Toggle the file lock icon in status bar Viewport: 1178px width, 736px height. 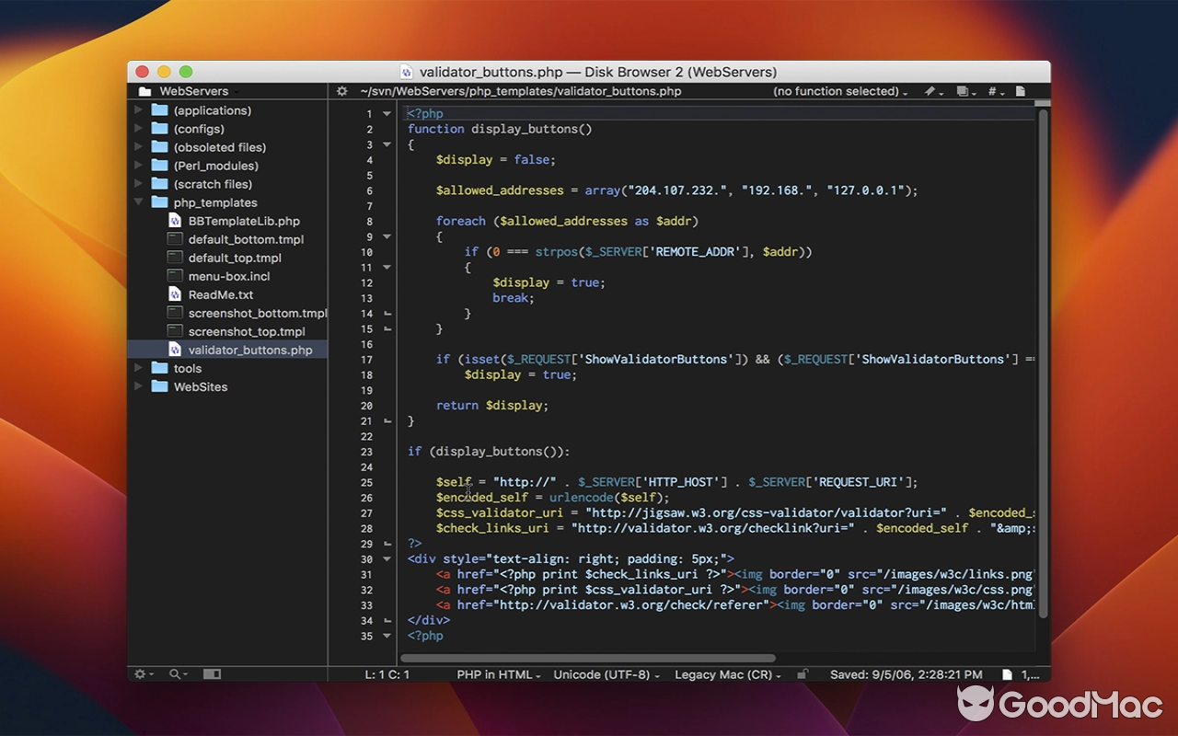point(802,673)
